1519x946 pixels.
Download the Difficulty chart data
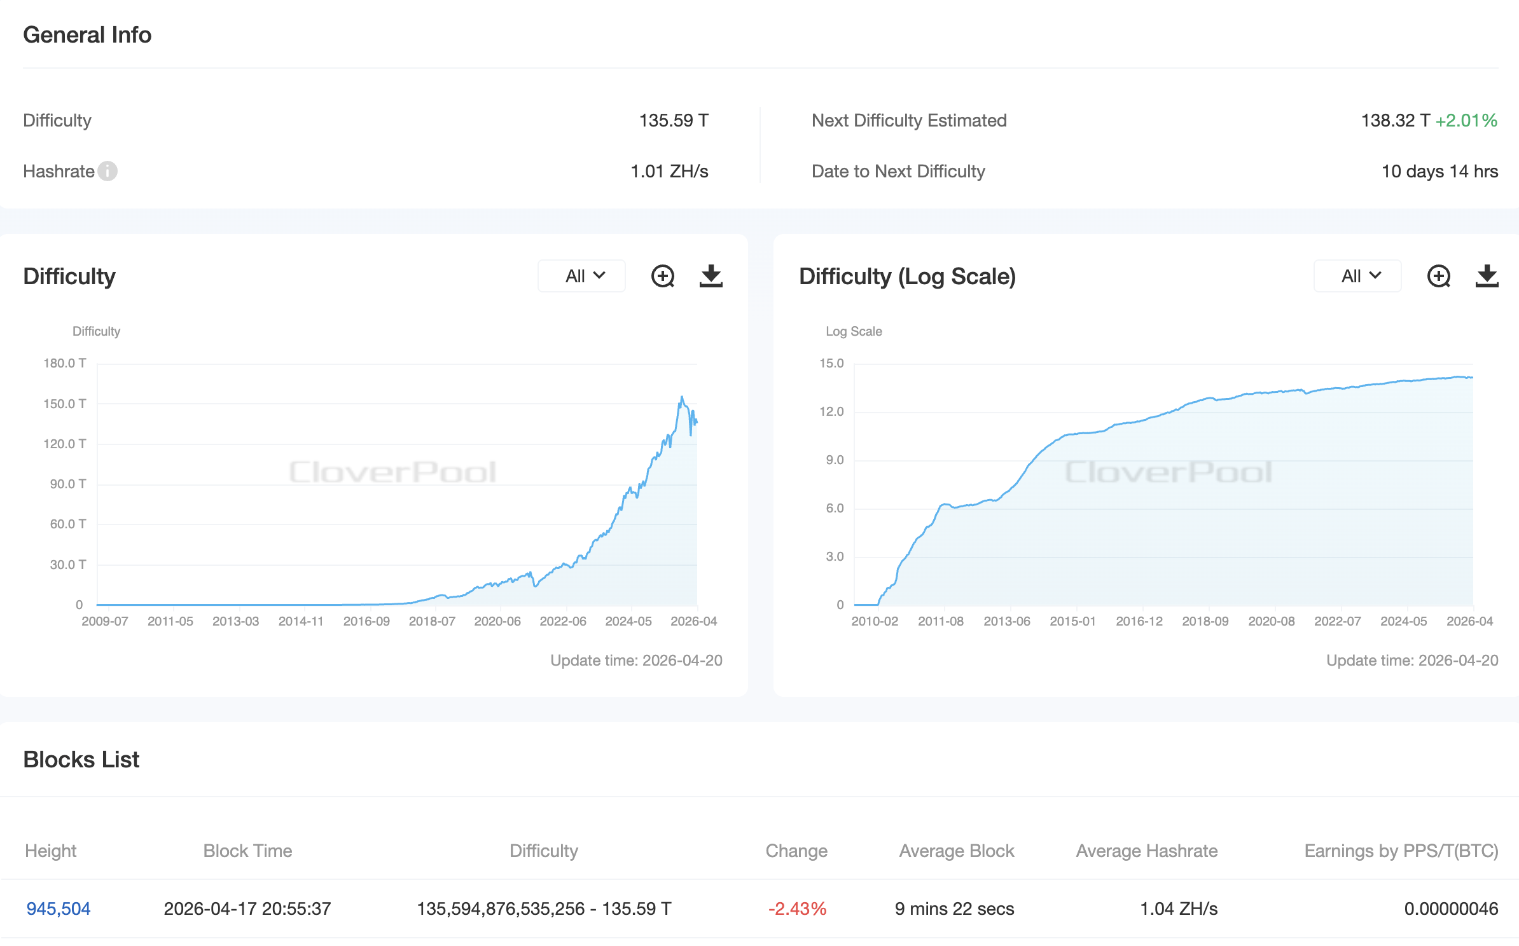pos(711,276)
